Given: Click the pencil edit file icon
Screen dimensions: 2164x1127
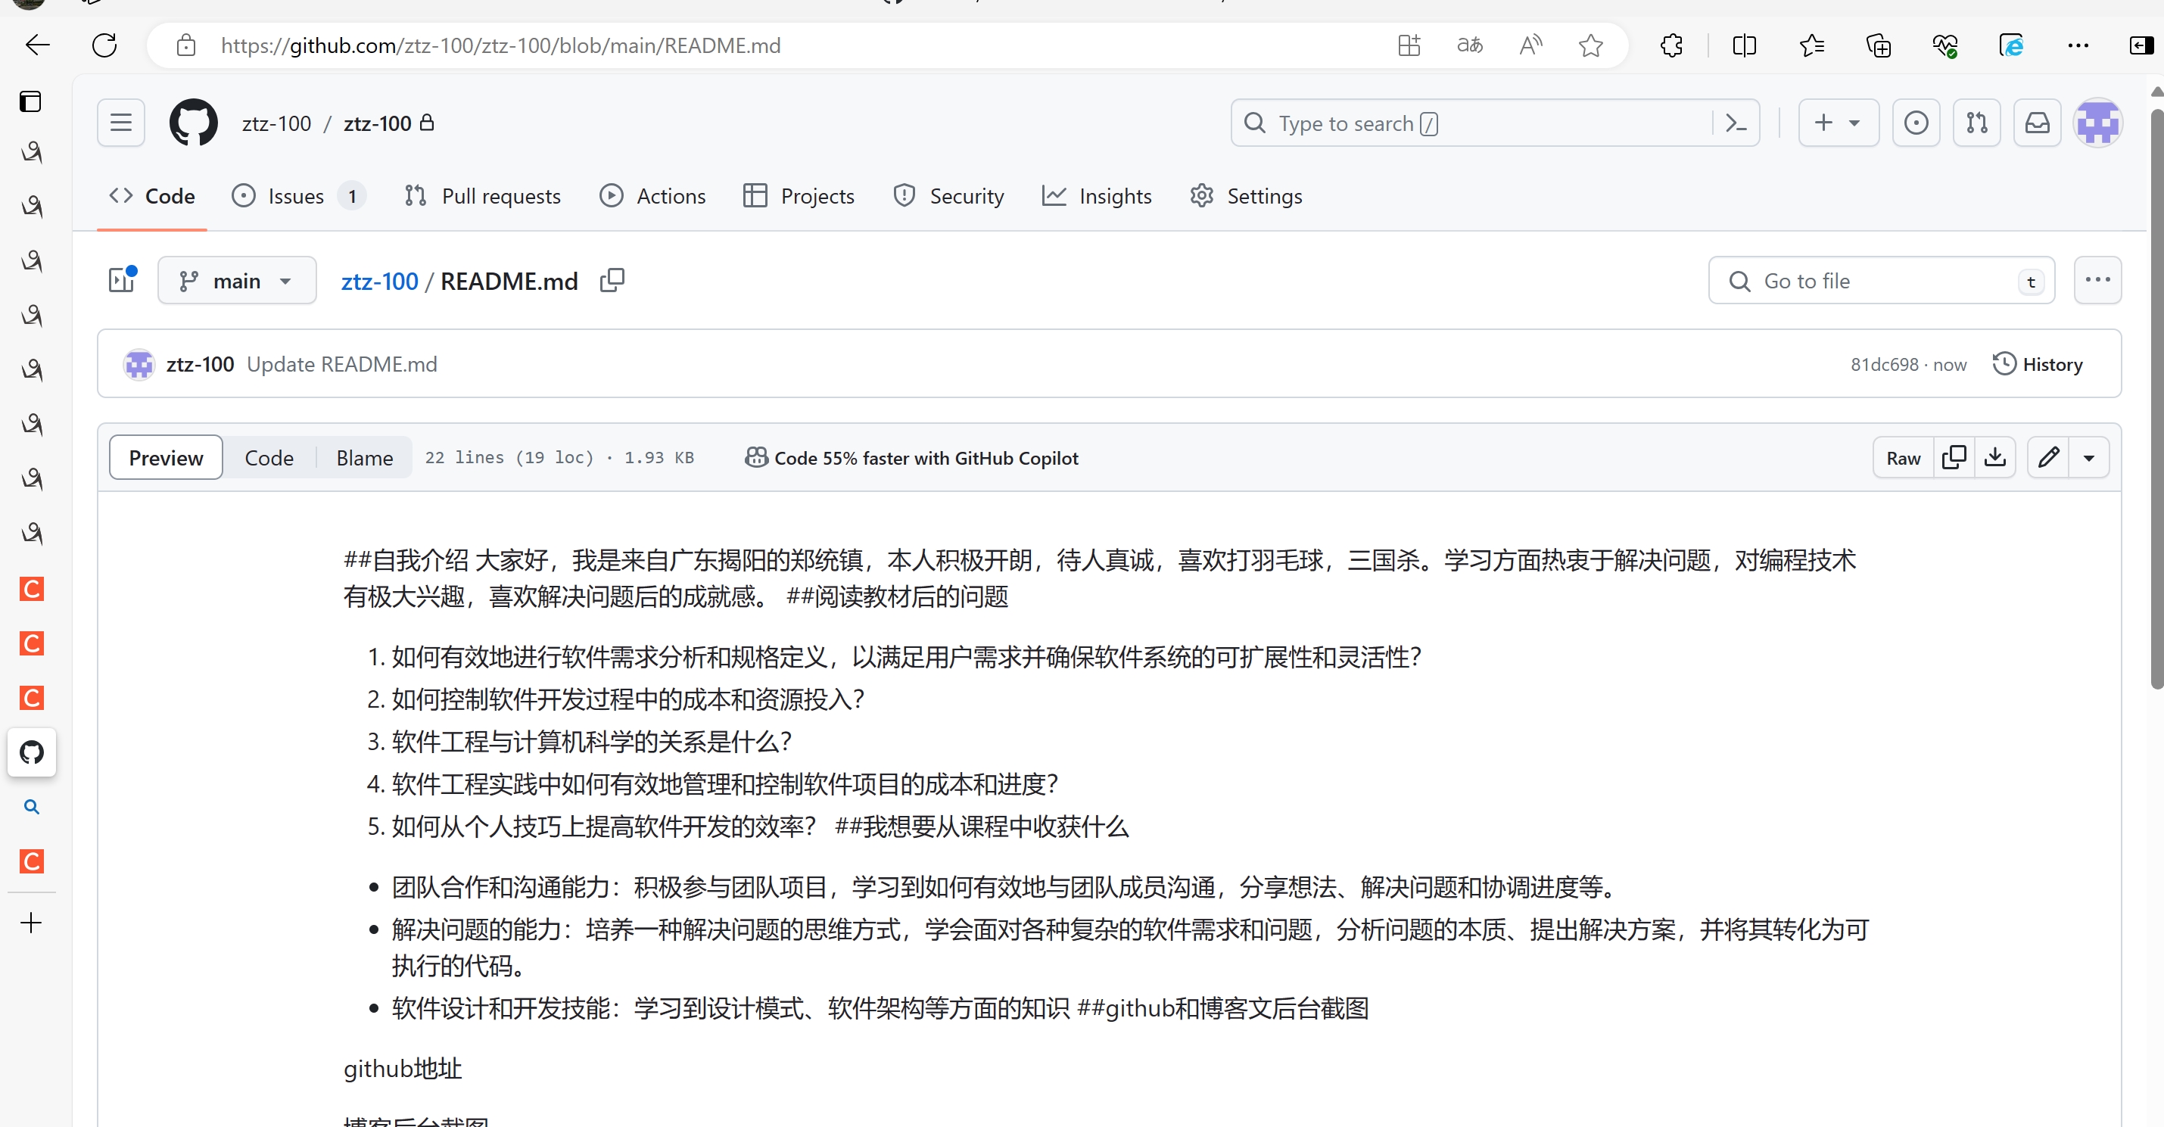Looking at the screenshot, I should point(2048,458).
